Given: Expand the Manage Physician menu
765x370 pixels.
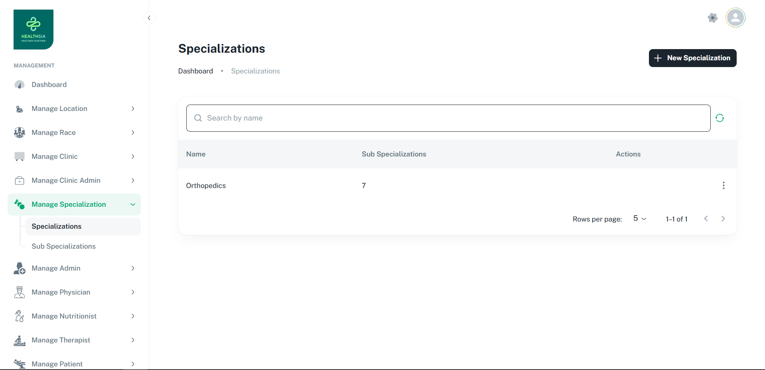Looking at the screenshot, I should pos(74,292).
